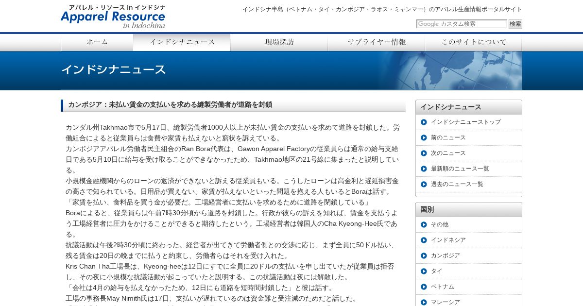Click paragraph starting カンダル州Takhmao市で5月17日
The image size is (583, 306).
click(x=233, y=133)
